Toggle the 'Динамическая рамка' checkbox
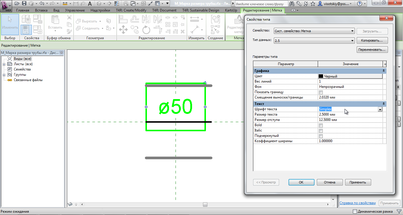 coord(355,211)
